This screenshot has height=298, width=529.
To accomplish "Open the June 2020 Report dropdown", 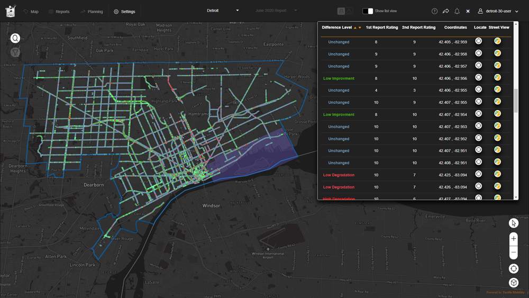I will point(276,11).
